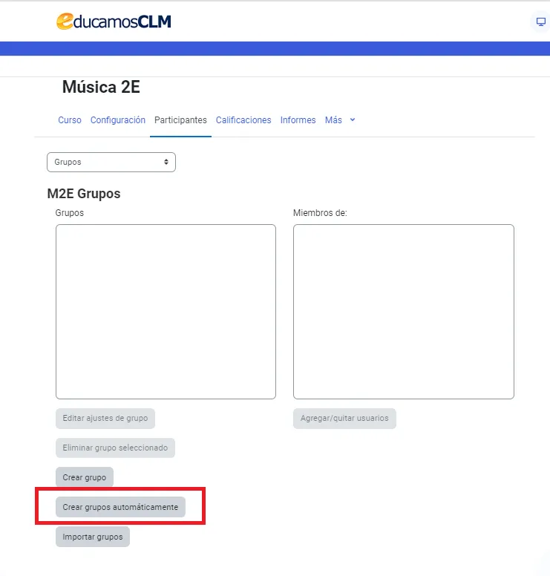550x576 pixels.
Task: Select the Participantes tab
Action: [180, 120]
